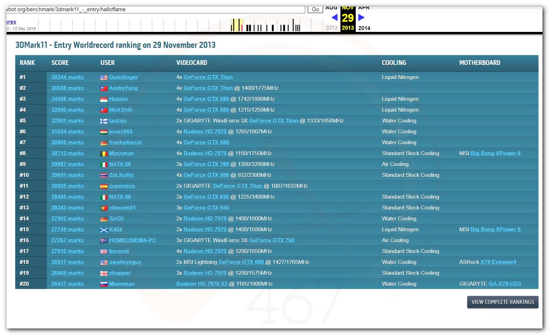
Task: Open the X79 Extreme9 motherboard link
Action: pos(498,262)
